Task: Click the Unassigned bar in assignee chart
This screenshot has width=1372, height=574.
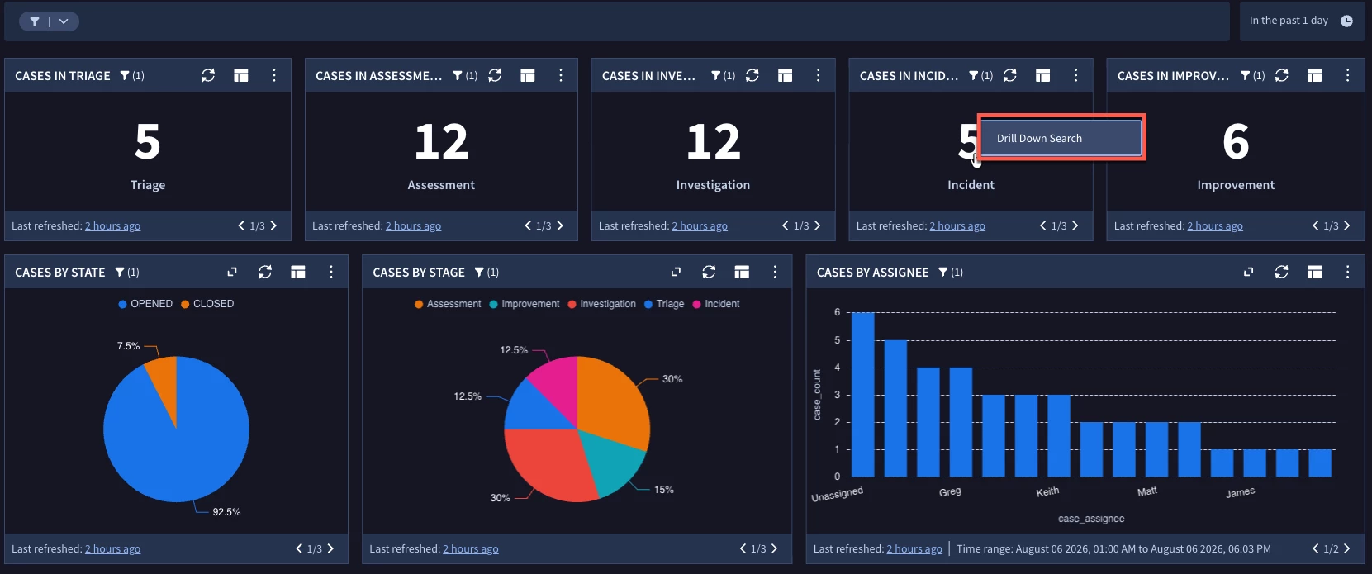Action: pos(862,395)
